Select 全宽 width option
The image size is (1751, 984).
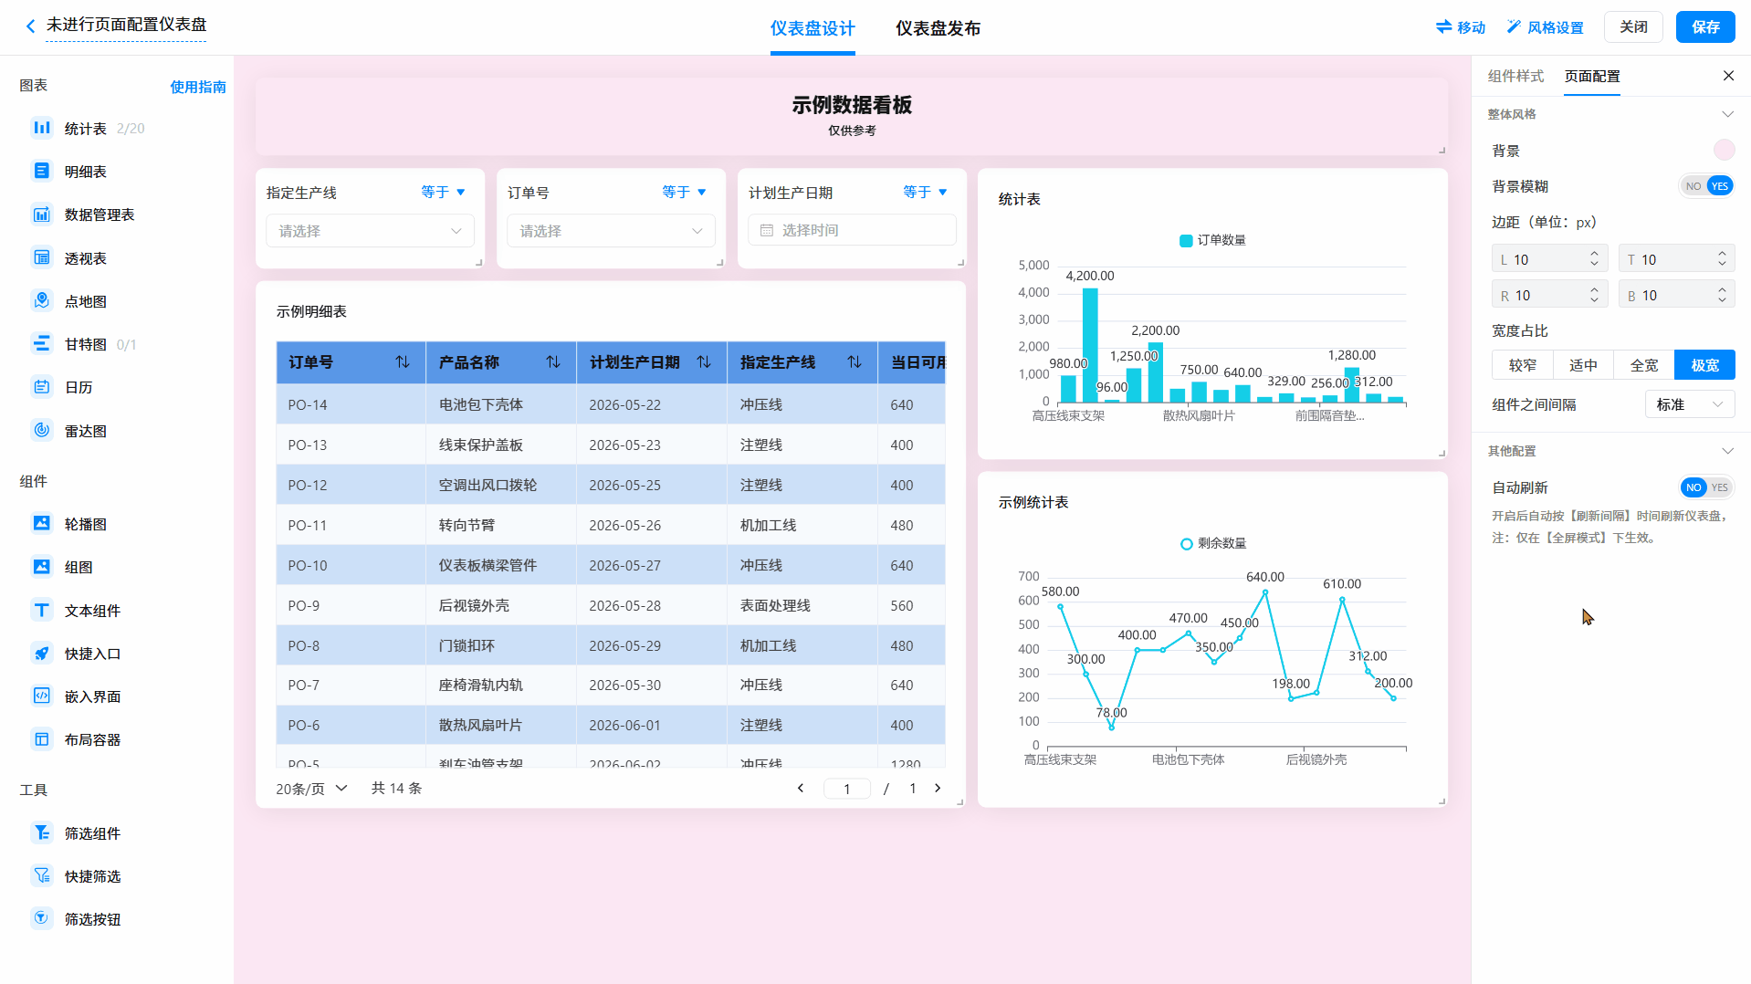(x=1644, y=365)
